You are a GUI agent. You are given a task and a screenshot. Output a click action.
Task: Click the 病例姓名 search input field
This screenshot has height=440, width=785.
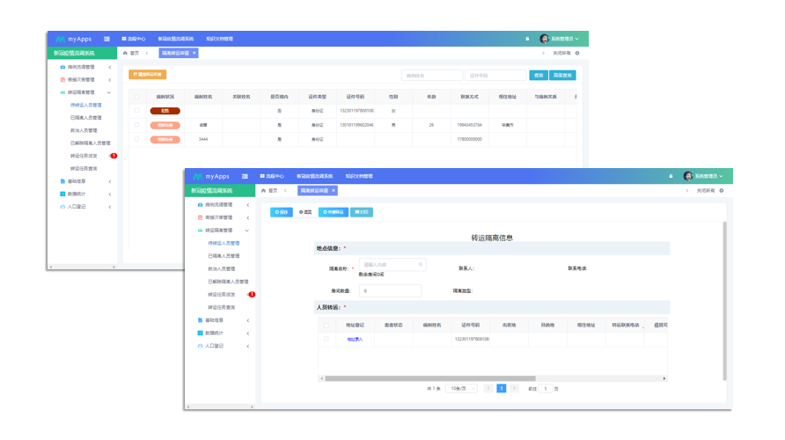[431, 76]
